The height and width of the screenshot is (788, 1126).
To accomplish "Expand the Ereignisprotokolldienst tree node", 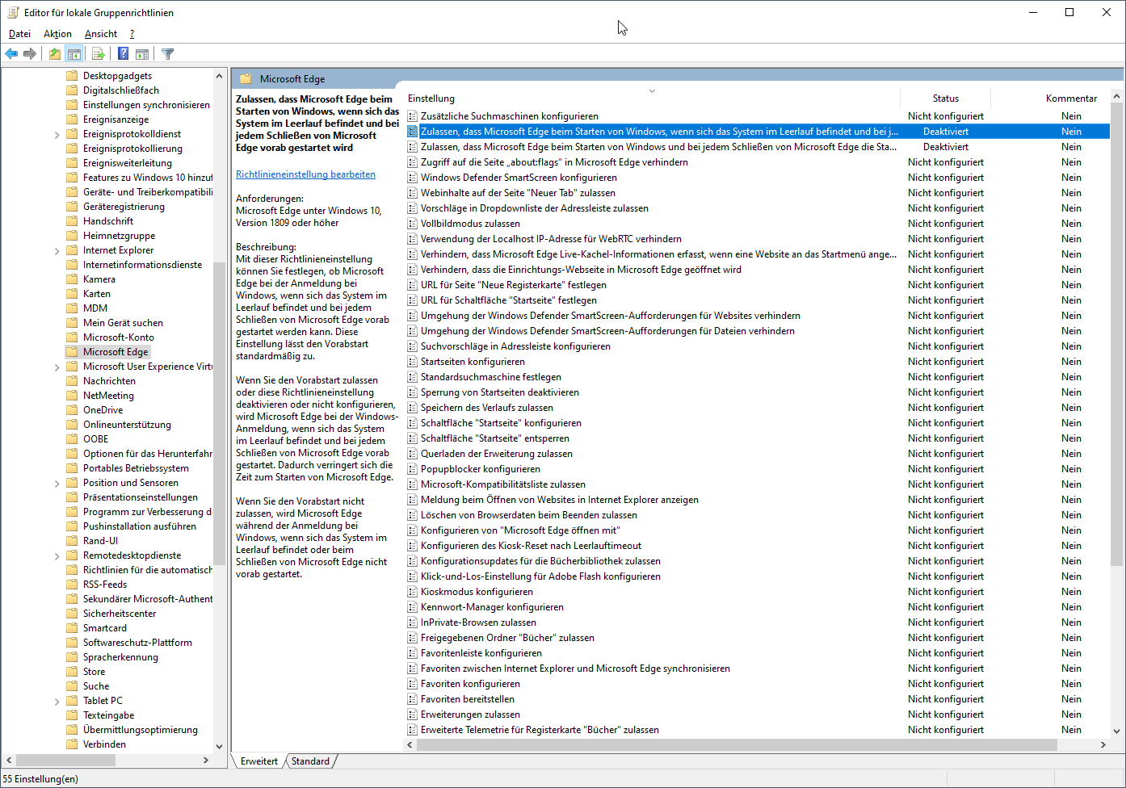I will (57, 135).
